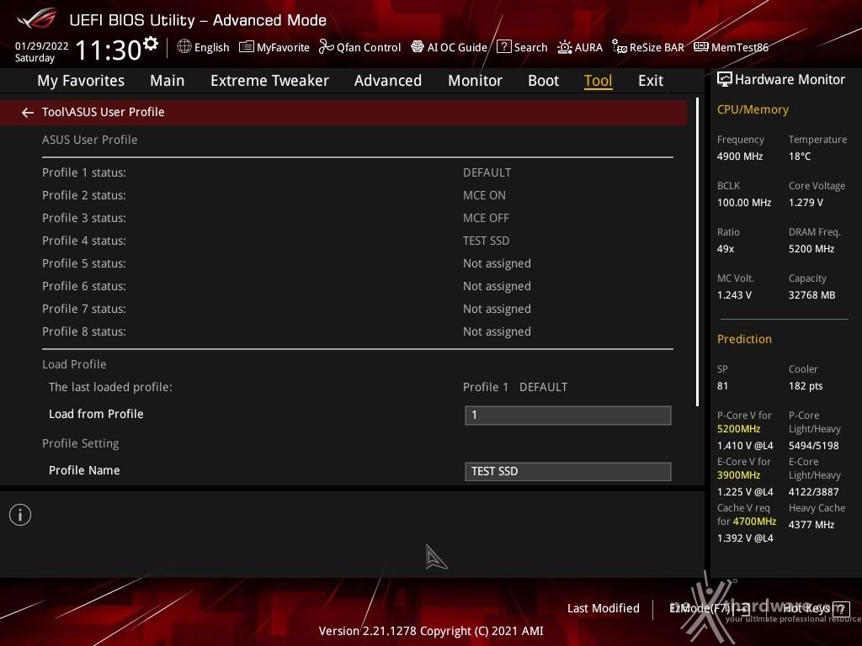Open MyFavorite list icon

(x=247, y=47)
